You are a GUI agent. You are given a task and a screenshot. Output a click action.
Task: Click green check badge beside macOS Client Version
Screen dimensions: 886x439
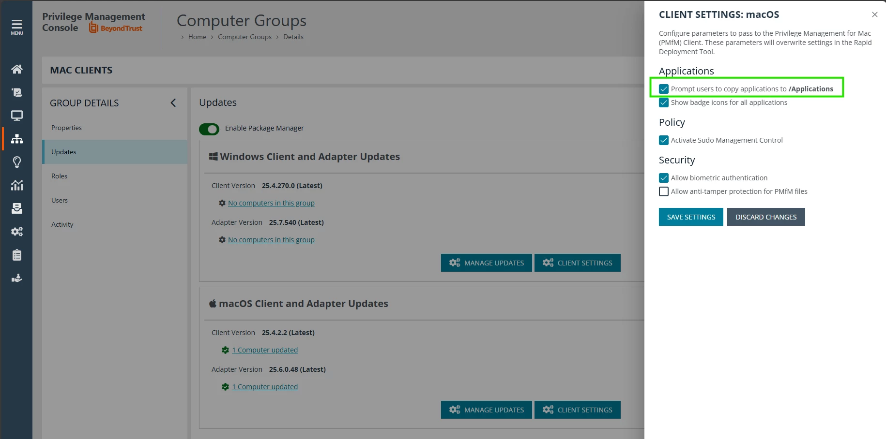click(x=225, y=350)
